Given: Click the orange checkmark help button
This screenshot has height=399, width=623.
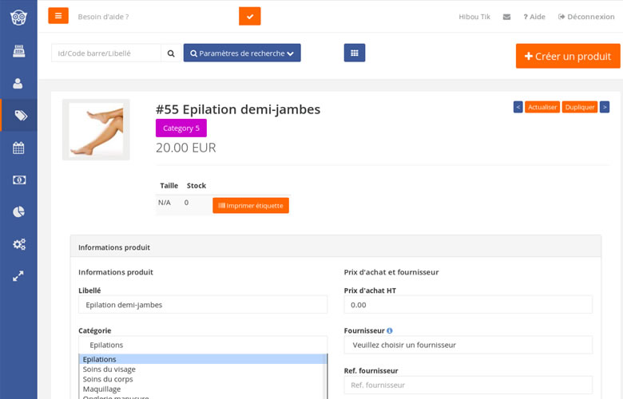Looking at the screenshot, I should pyautogui.click(x=249, y=16).
